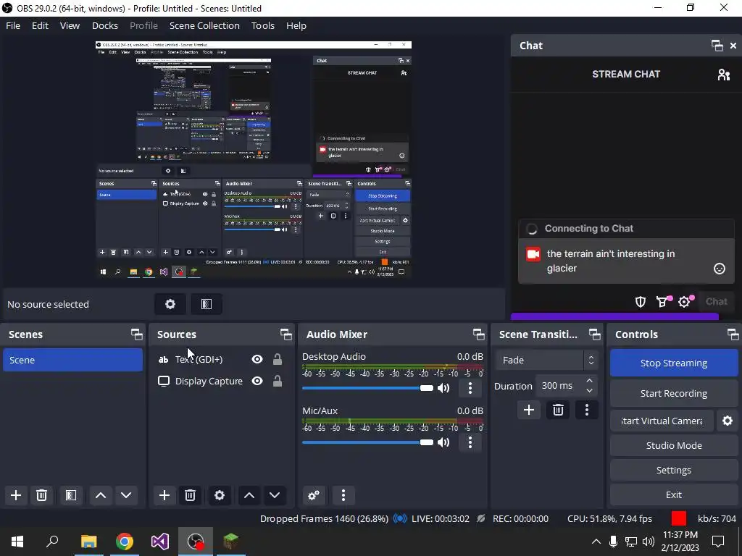Open source properties gear in Sources panel
Image resolution: width=742 pixels, height=556 pixels.
pyautogui.click(x=220, y=495)
